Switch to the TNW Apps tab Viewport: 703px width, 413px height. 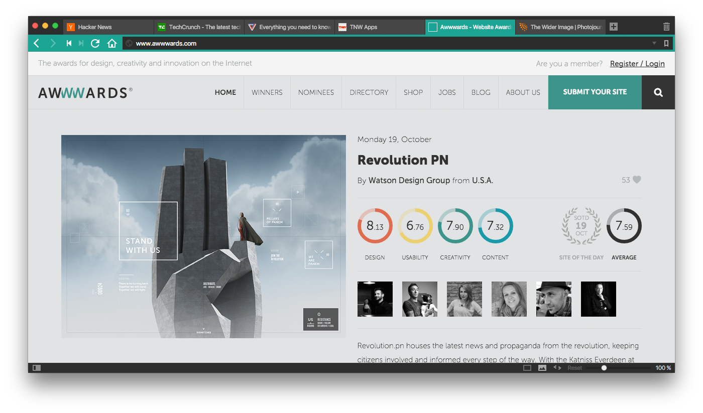pyautogui.click(x=380, y=27)
